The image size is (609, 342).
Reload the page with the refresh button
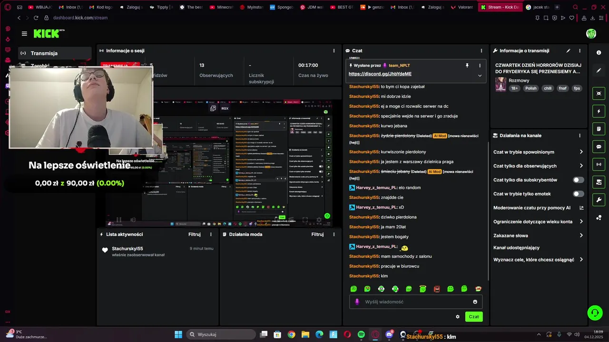coord(36,18)
